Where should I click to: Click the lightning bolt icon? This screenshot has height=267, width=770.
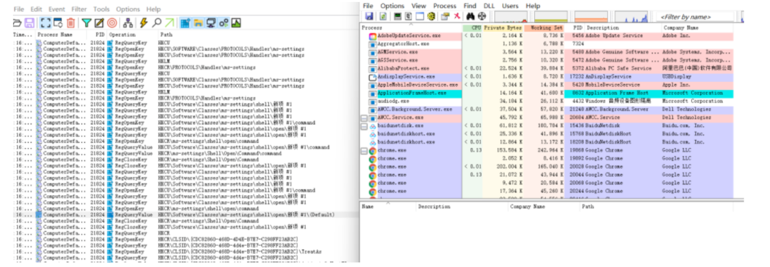pyautogui.click(x=144, y=23)
